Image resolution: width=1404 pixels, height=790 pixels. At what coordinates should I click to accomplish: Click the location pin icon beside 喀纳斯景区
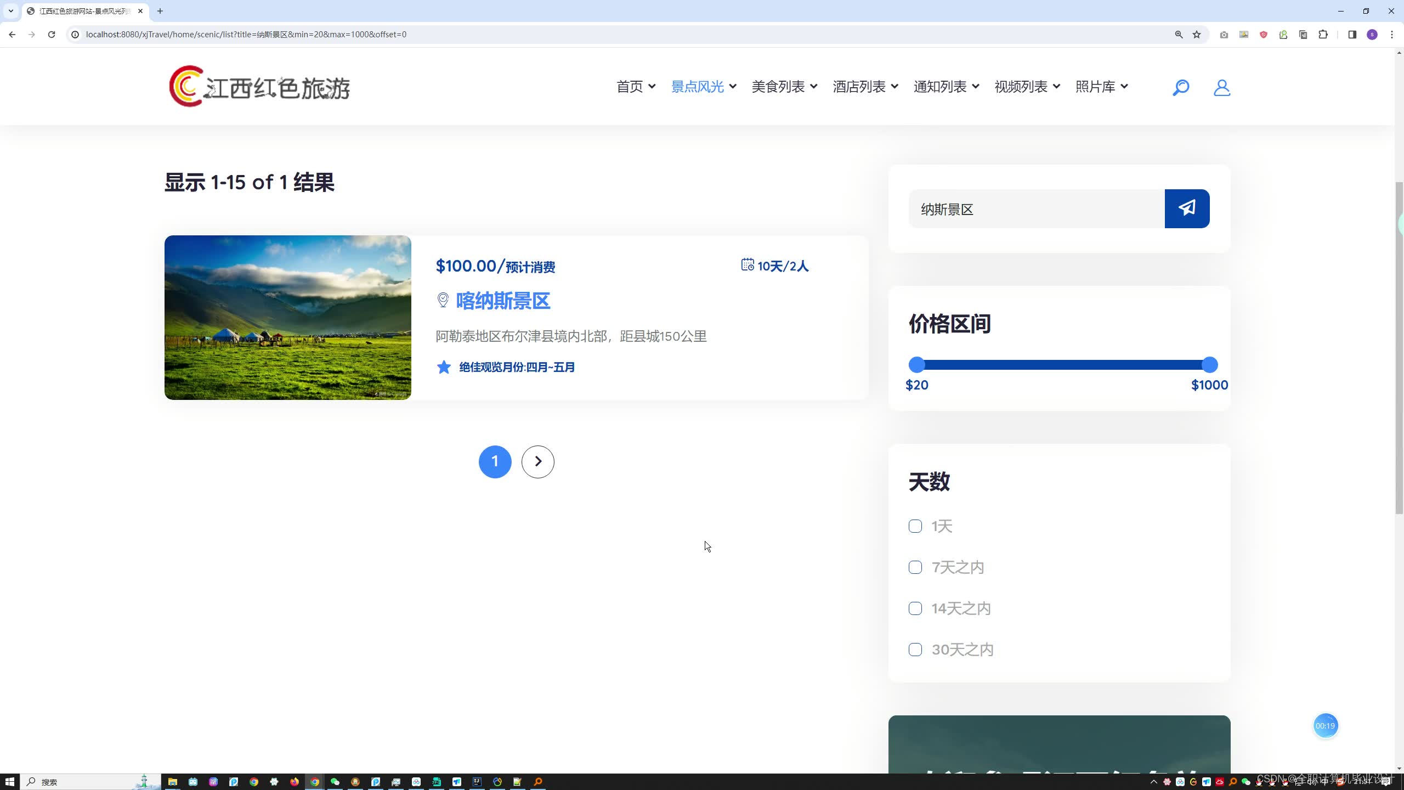pyautogui.click(x=443, y=300)
